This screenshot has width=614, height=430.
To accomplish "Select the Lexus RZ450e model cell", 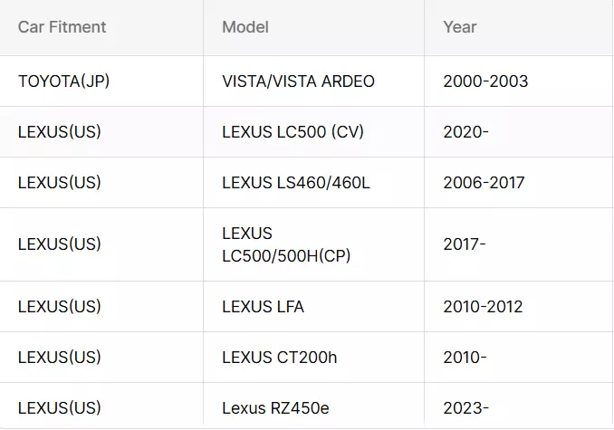I will click(x=275, y=408).
